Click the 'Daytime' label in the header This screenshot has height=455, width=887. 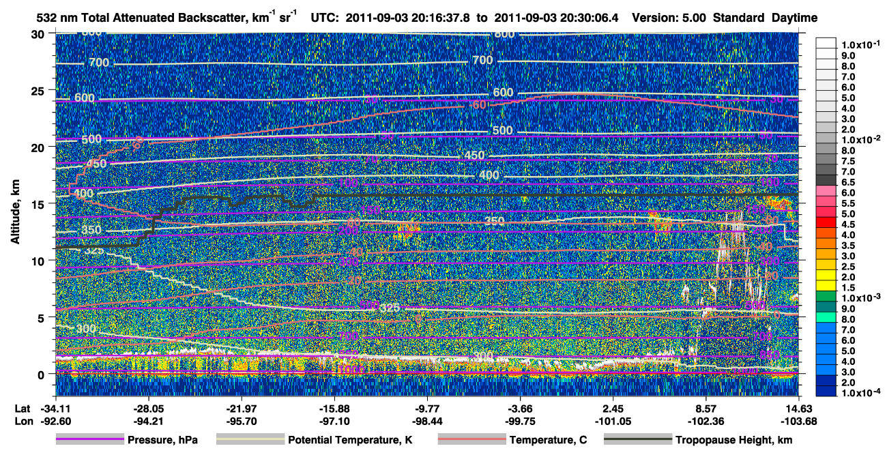(794, 17)
